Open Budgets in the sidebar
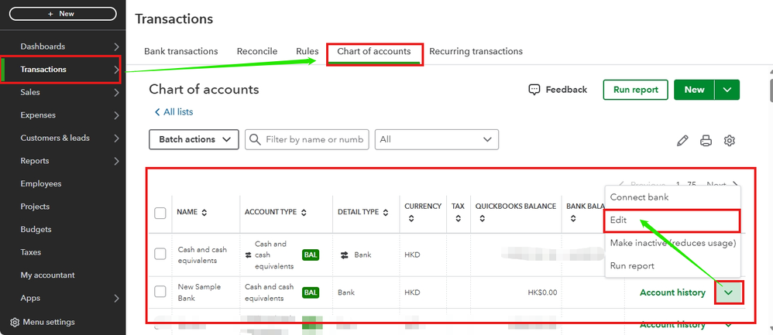Image resolution: width=773 pixels, height=335 pixels. click(36, 230)
